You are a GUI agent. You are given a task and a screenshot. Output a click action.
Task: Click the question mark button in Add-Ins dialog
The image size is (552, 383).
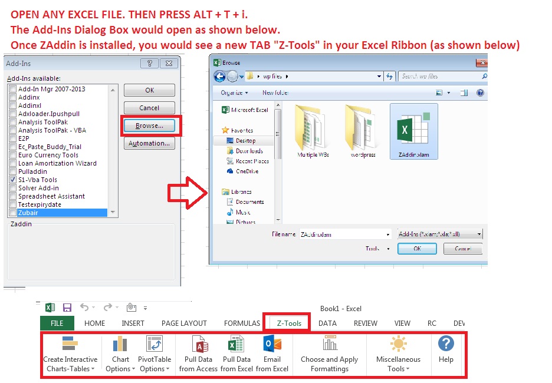[149, 63]
